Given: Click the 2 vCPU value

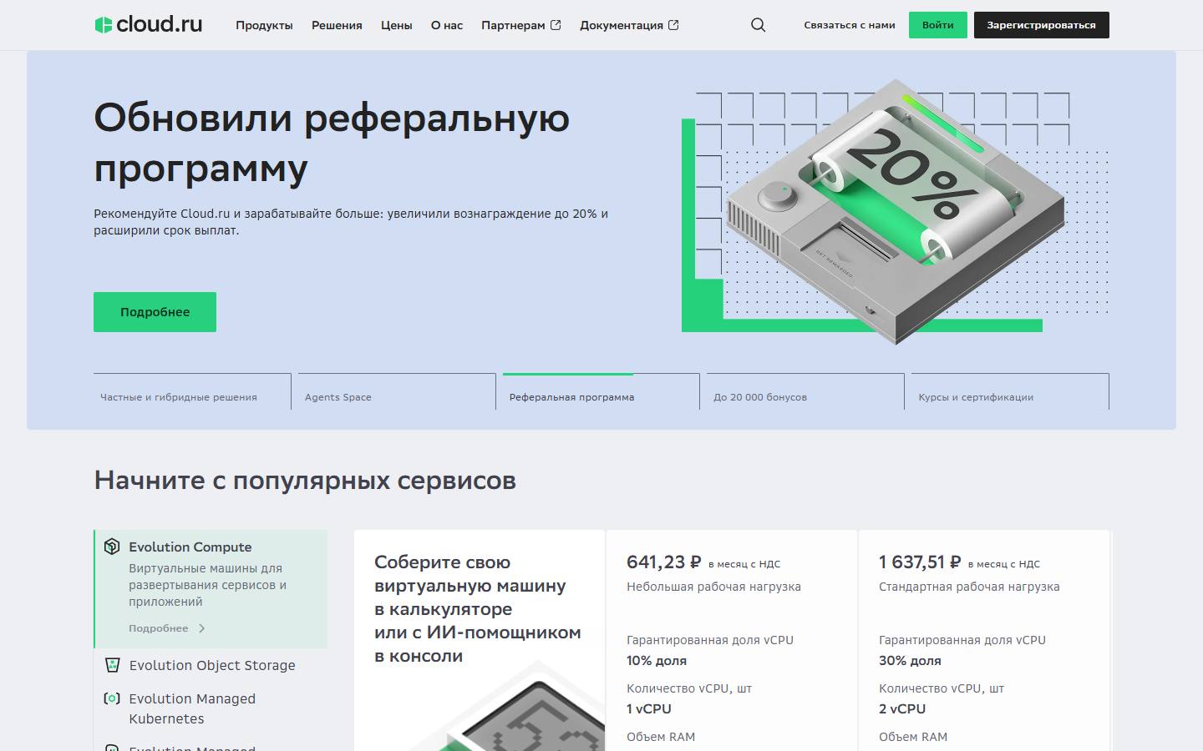Looking at the screenshot, I should tap(902, 708).
